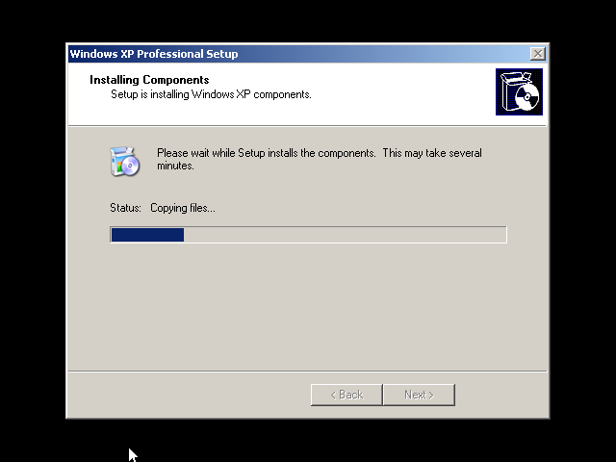
Task: Click the 'This may take several' text
Action: click(432, 153)
